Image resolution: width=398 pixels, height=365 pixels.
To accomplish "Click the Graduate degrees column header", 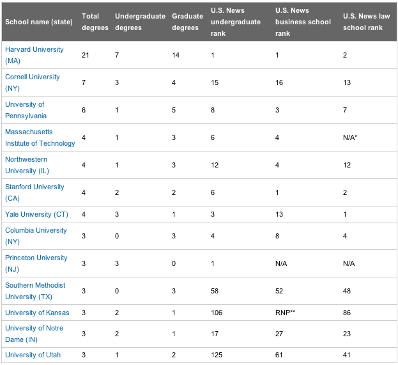I will 188,22.
